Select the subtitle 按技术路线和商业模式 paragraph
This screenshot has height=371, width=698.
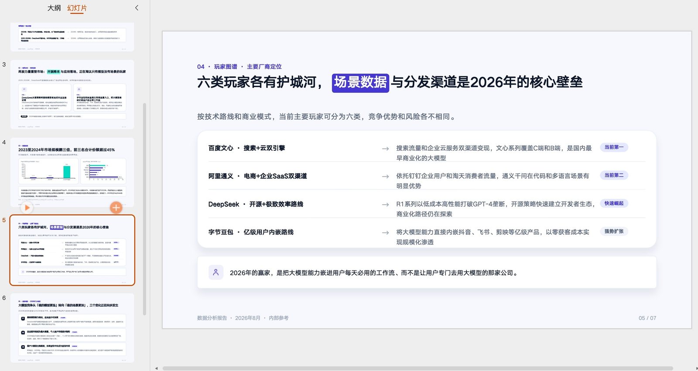(327, 117)
